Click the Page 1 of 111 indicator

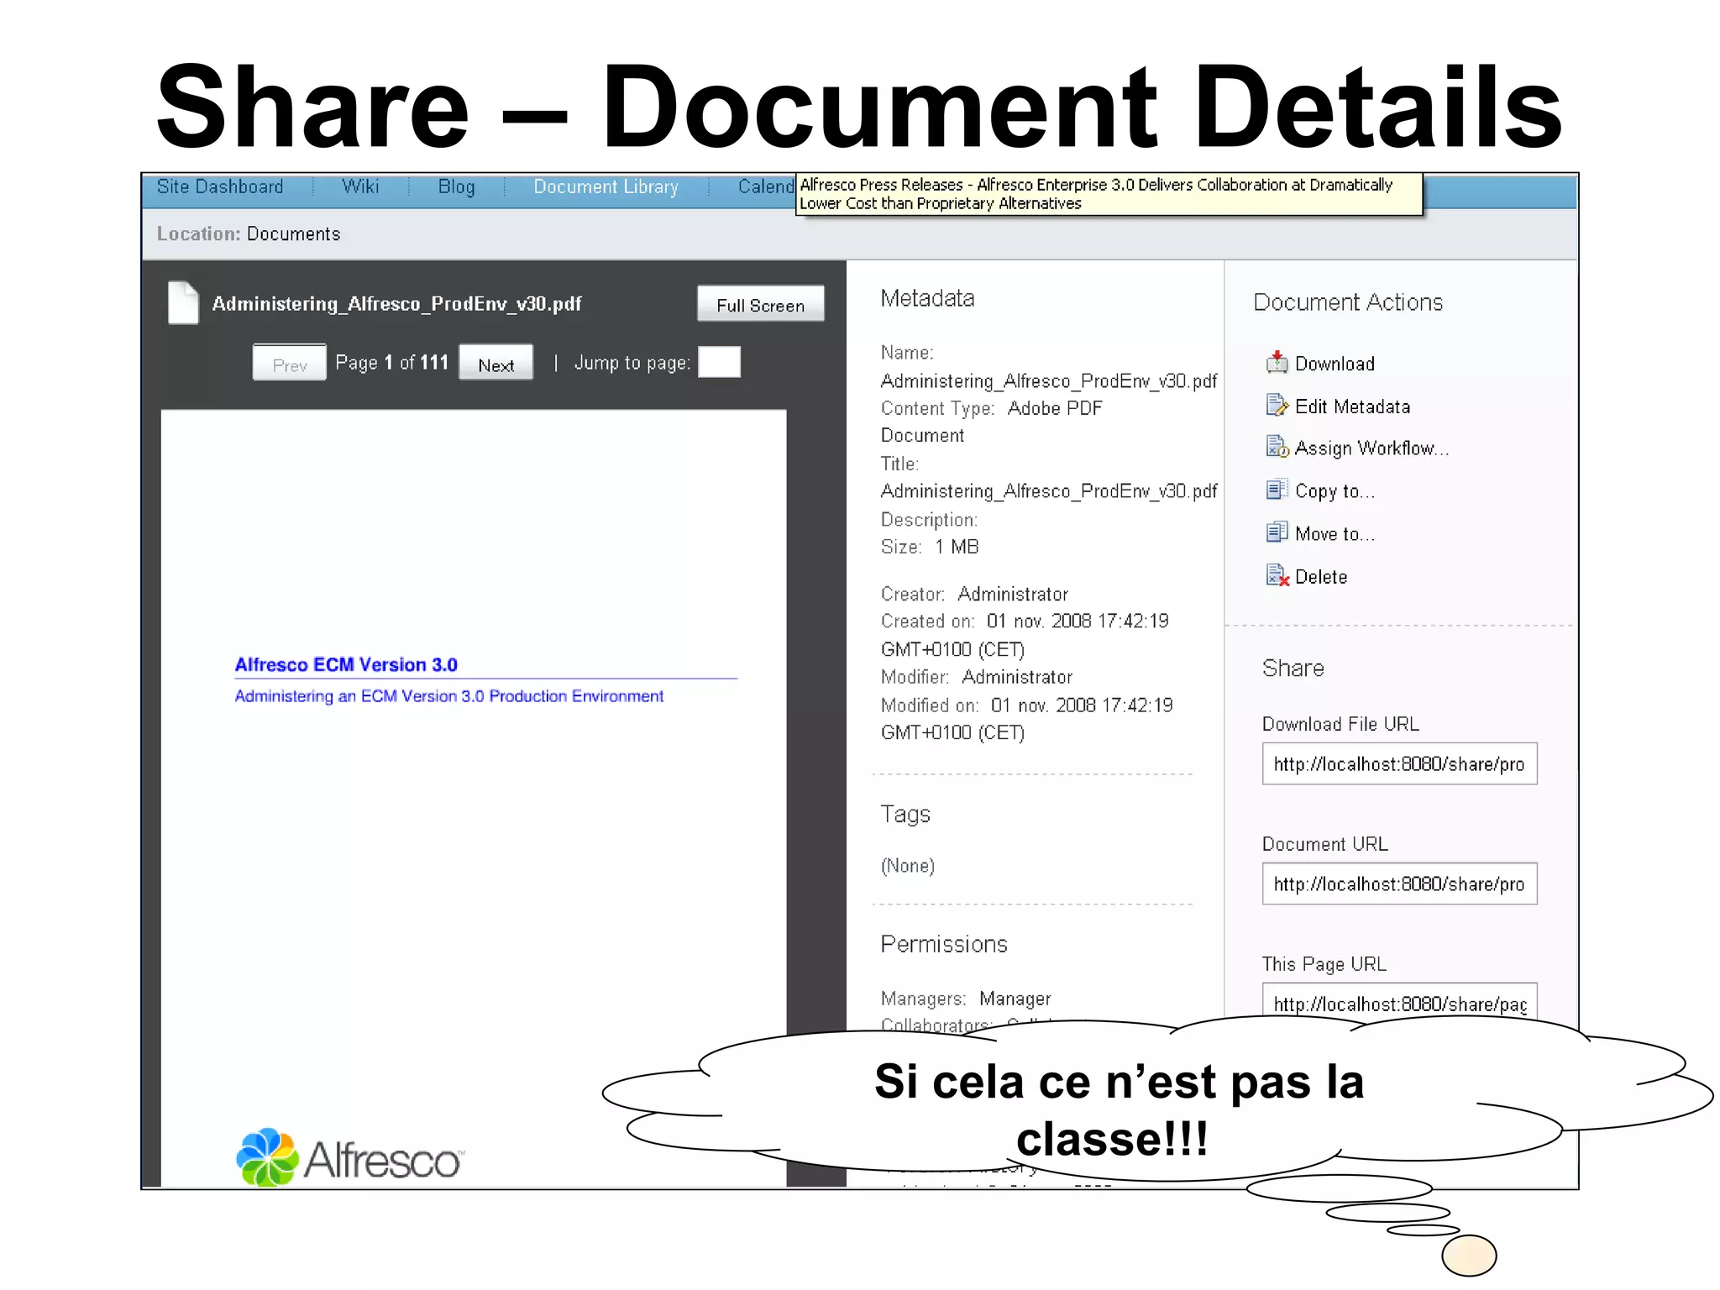point(391,363)
